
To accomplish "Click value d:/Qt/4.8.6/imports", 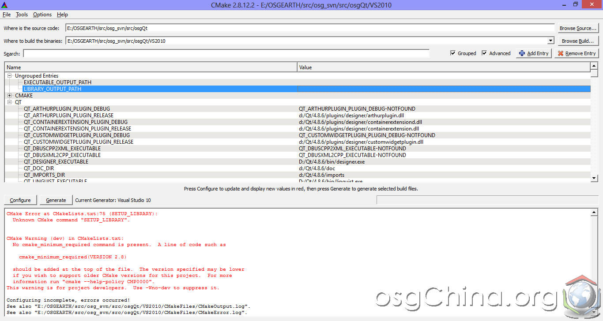I will [321, 175].
